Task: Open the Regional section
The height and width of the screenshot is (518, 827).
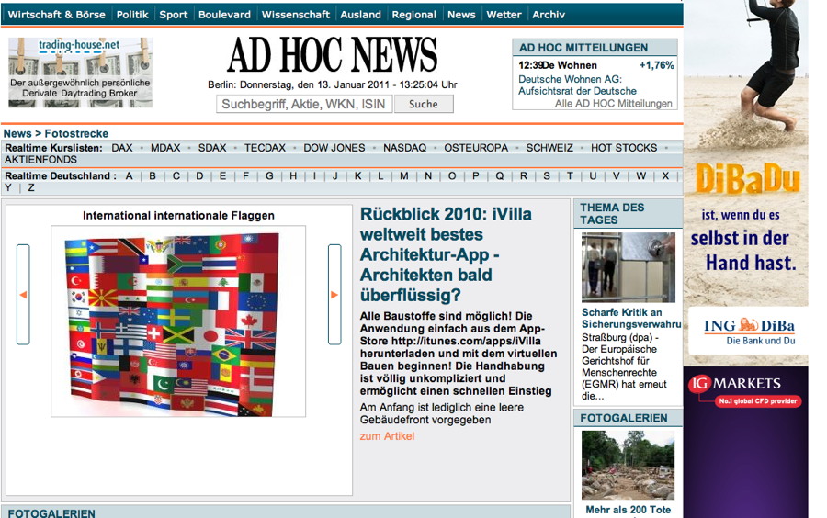Action: 414,15
